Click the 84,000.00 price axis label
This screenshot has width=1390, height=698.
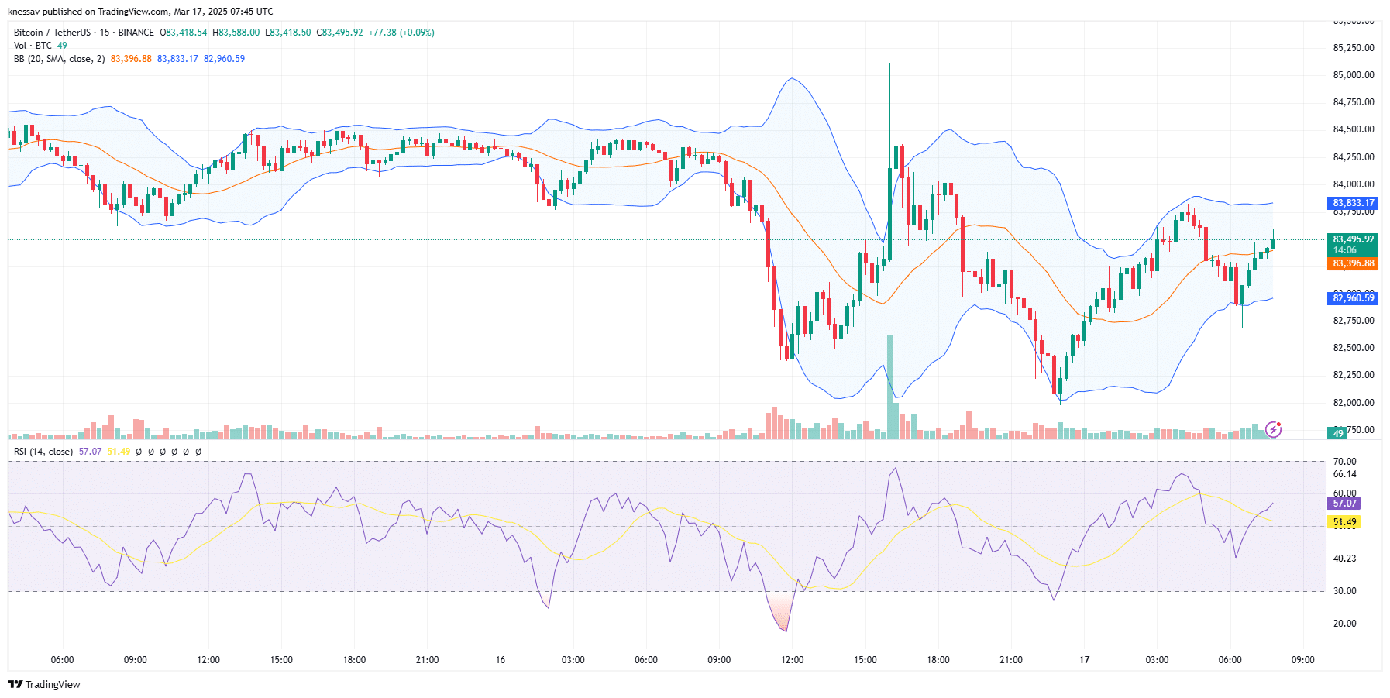point(1354,184)
